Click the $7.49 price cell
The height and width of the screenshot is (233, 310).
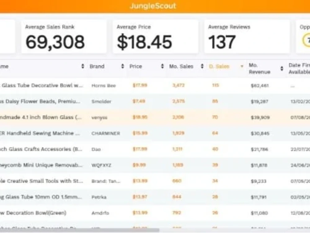pyautogui.click(x=139, y=101)
